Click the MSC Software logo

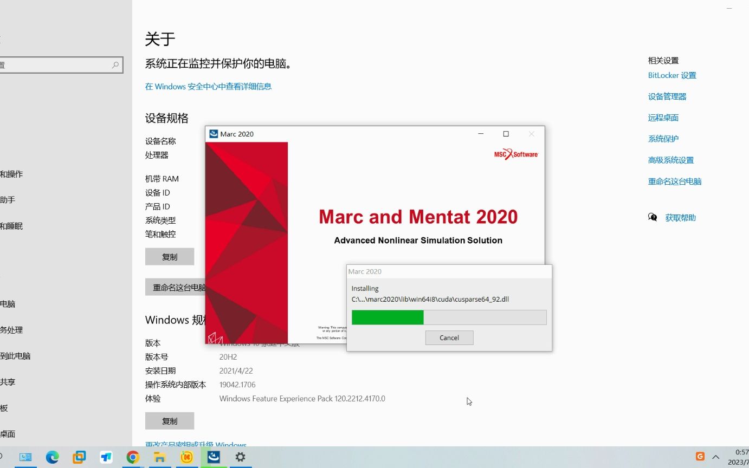pos(516,154)
